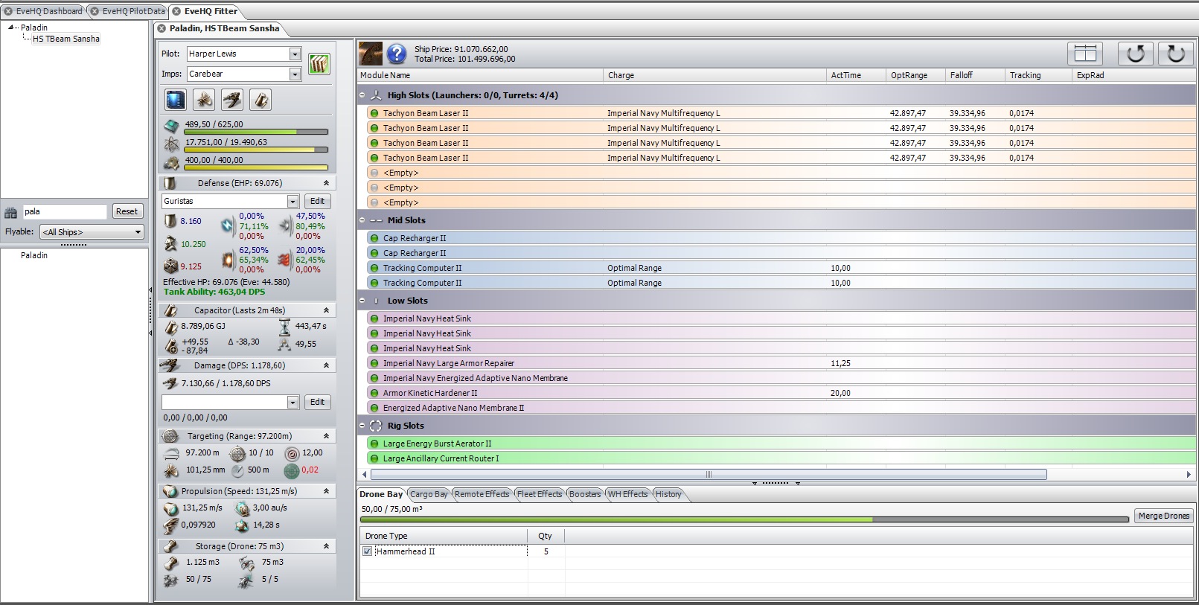Open the Imps dropdown showing Carebear
The height and width of the screenshot is (605, 1199).
(295, 74)
